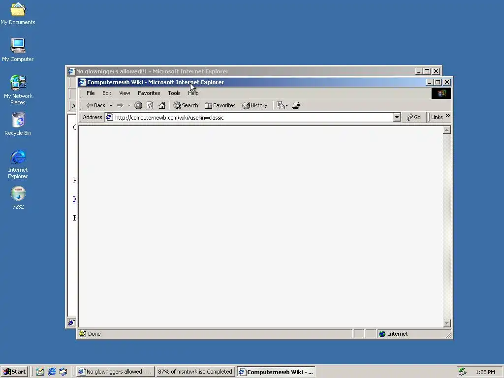Select the Recycle Bin desktop icon
Image resolution: width=504 pixels, height=378 pixels.
[x=18, y=124]
